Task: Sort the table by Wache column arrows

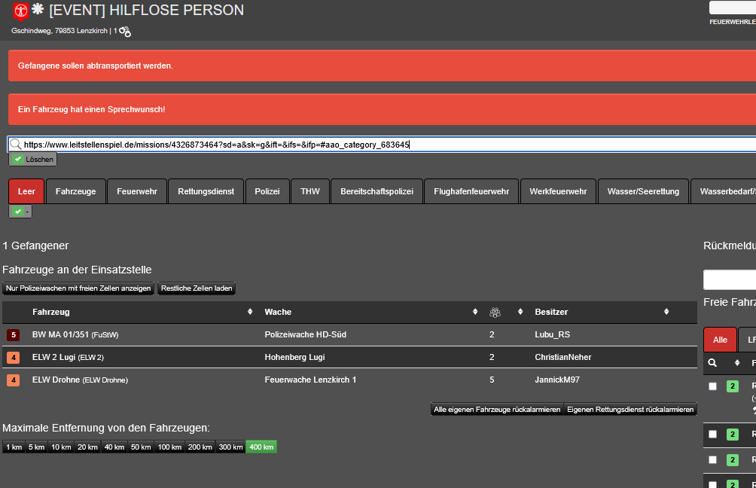Action: (475, 312)
